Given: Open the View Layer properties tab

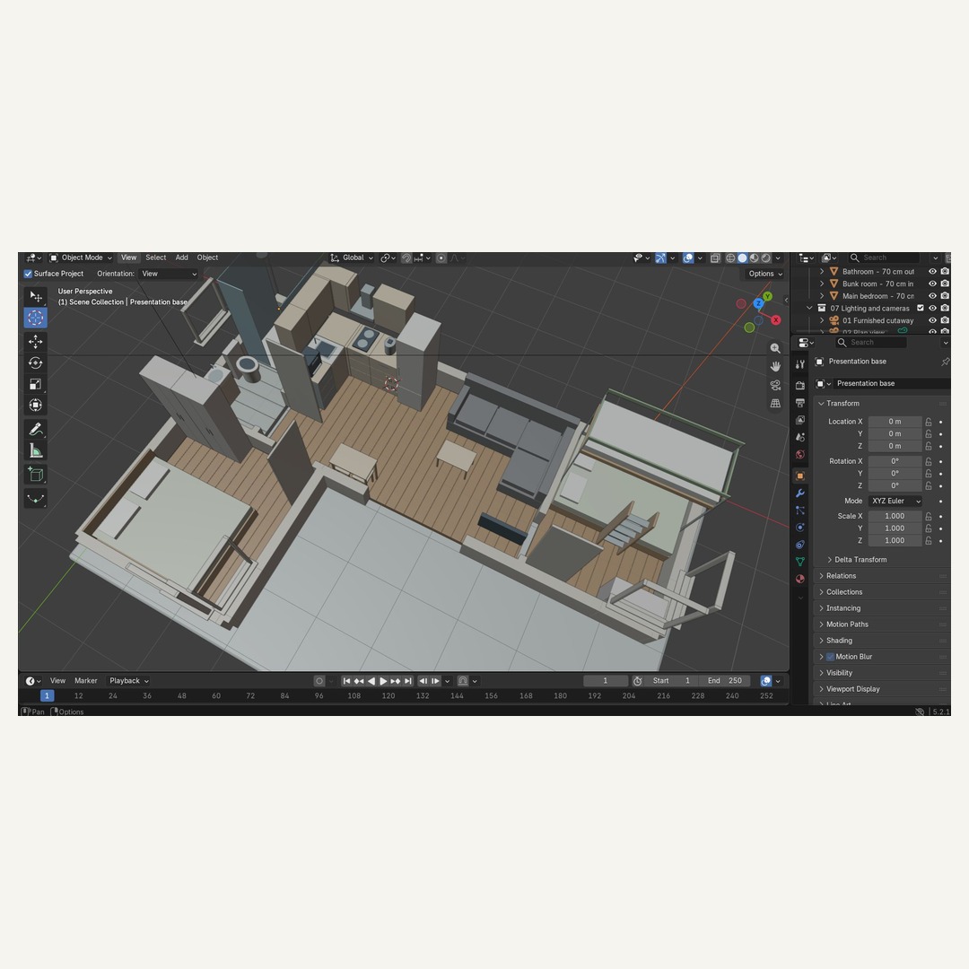Looking at the screenshot, I should tap(800, 420).
